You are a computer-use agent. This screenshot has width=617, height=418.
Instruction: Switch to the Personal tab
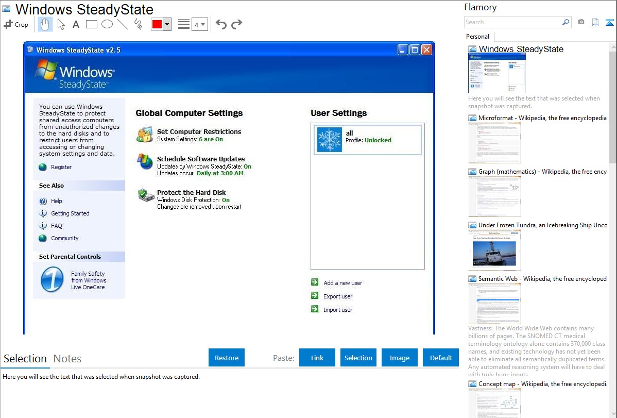click(x=478, y=37)
